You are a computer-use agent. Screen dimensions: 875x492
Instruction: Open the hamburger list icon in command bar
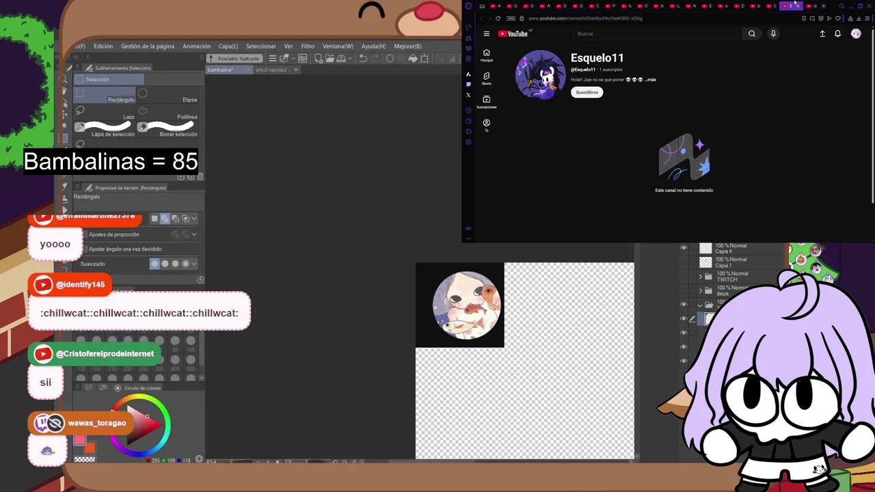(x=272, y=59)
